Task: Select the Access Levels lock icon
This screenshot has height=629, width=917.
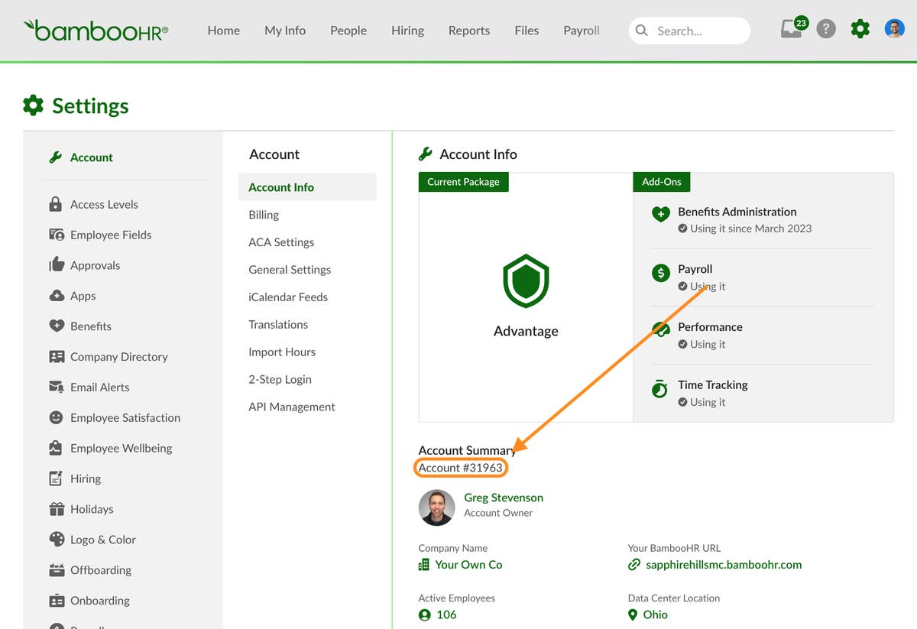Action: click(55, 204)
